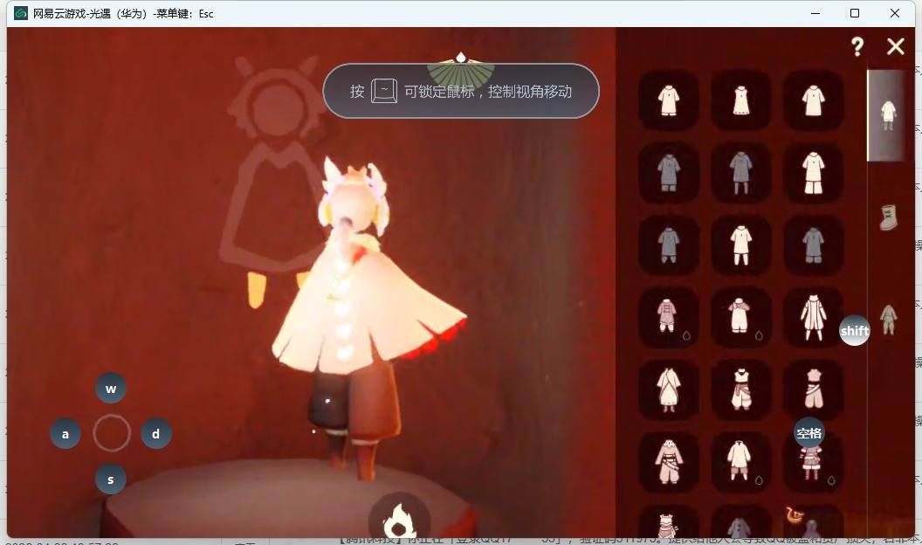
Task: Select the fur-collar belted outfit, sixth row
Action: [669, 462]
